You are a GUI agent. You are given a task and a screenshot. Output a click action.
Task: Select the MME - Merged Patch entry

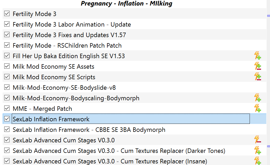coord(42,109)
